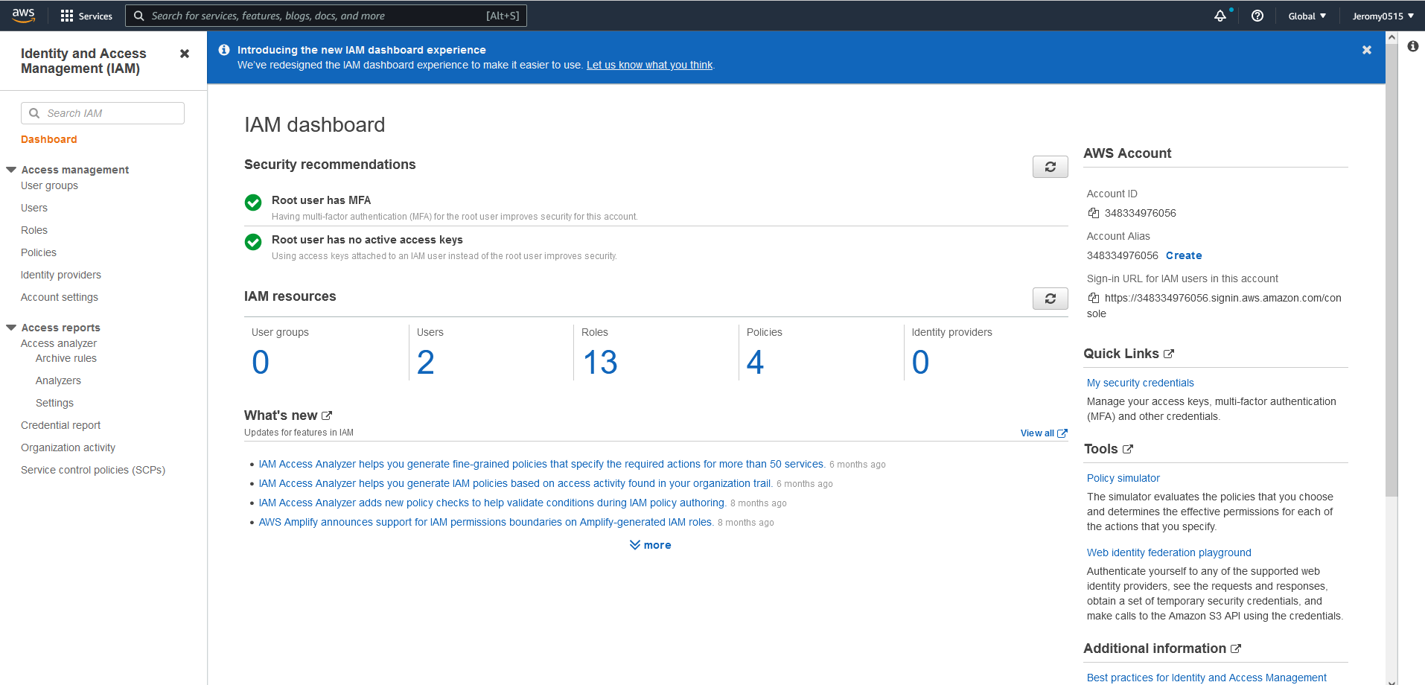Click the Let us know what you think link

tap(649, 65)
